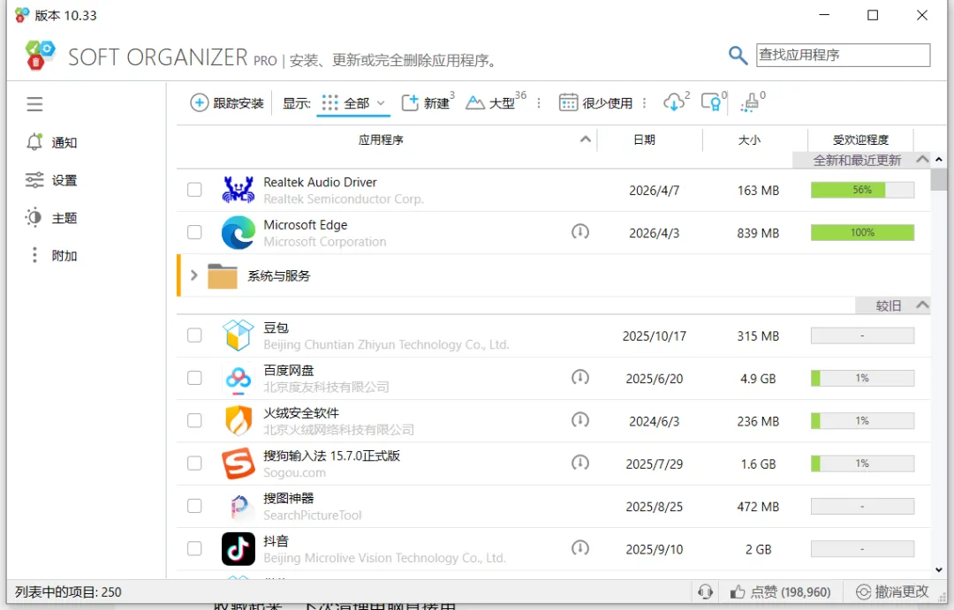Open 附加 additional options
Viewport: 954px width, 610px height.
pos(52,255)
